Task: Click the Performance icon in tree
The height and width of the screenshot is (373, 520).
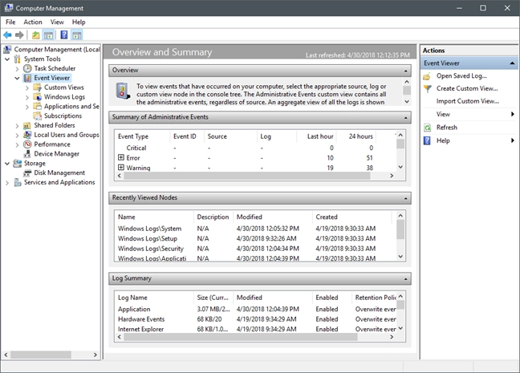Action: point(27,144)
